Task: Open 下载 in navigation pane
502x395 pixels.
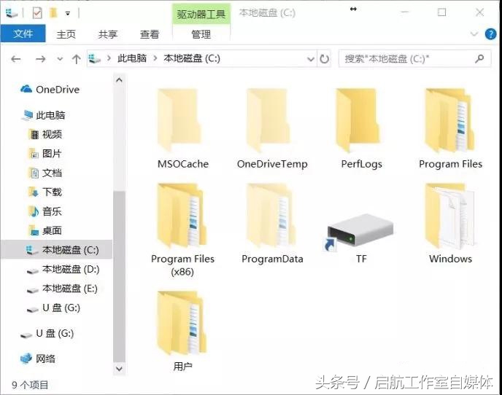Action: (45, 192)
